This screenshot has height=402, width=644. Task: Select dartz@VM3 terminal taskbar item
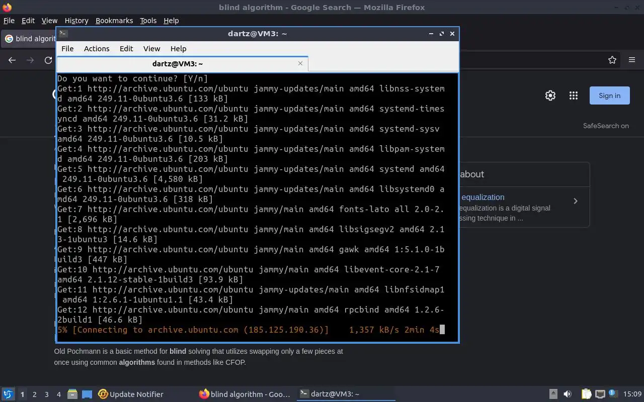(346, 394)
